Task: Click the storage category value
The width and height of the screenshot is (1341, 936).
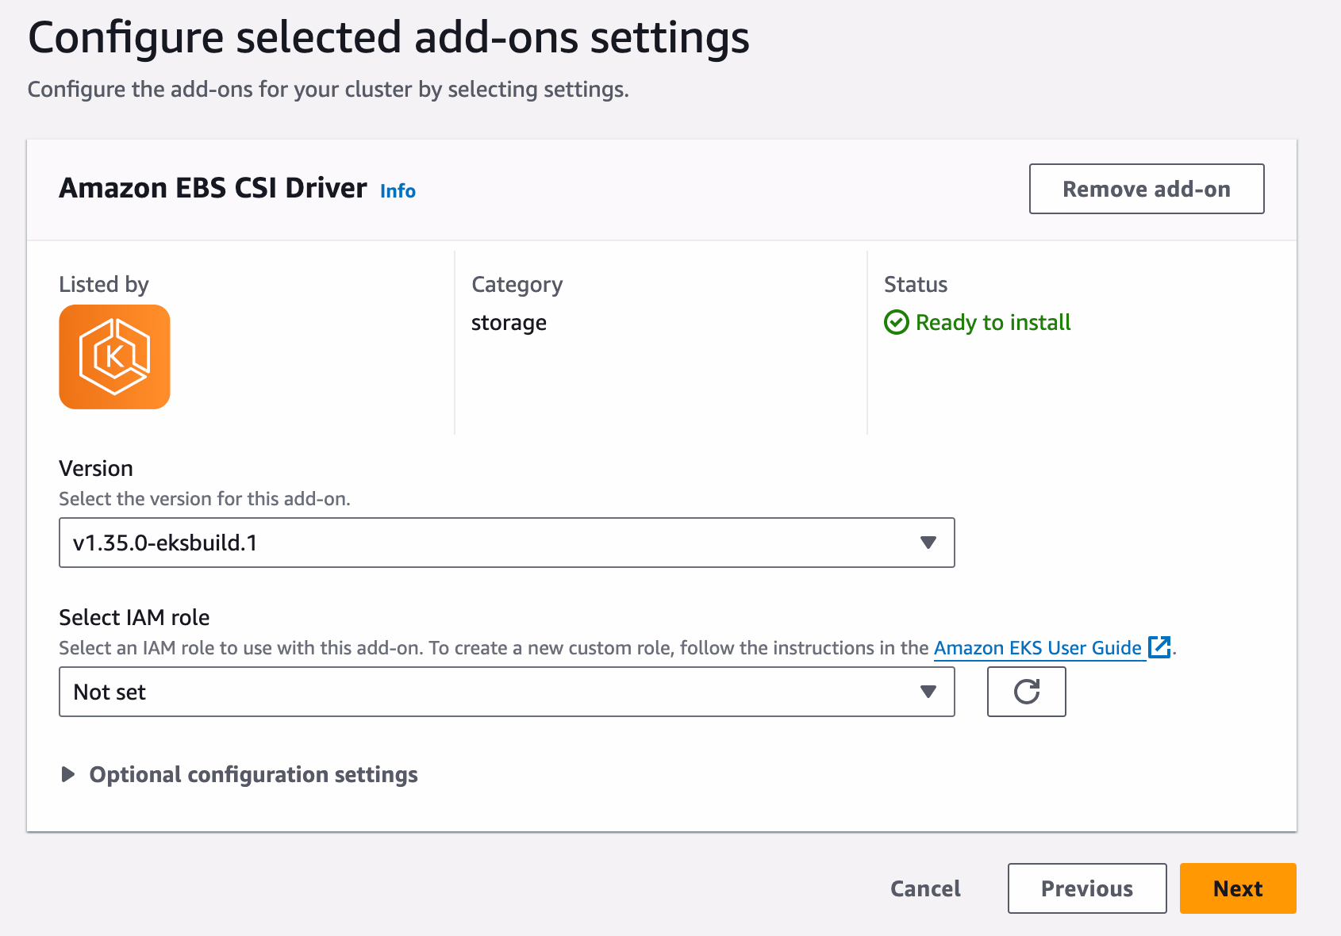Action: pos(509,323)
